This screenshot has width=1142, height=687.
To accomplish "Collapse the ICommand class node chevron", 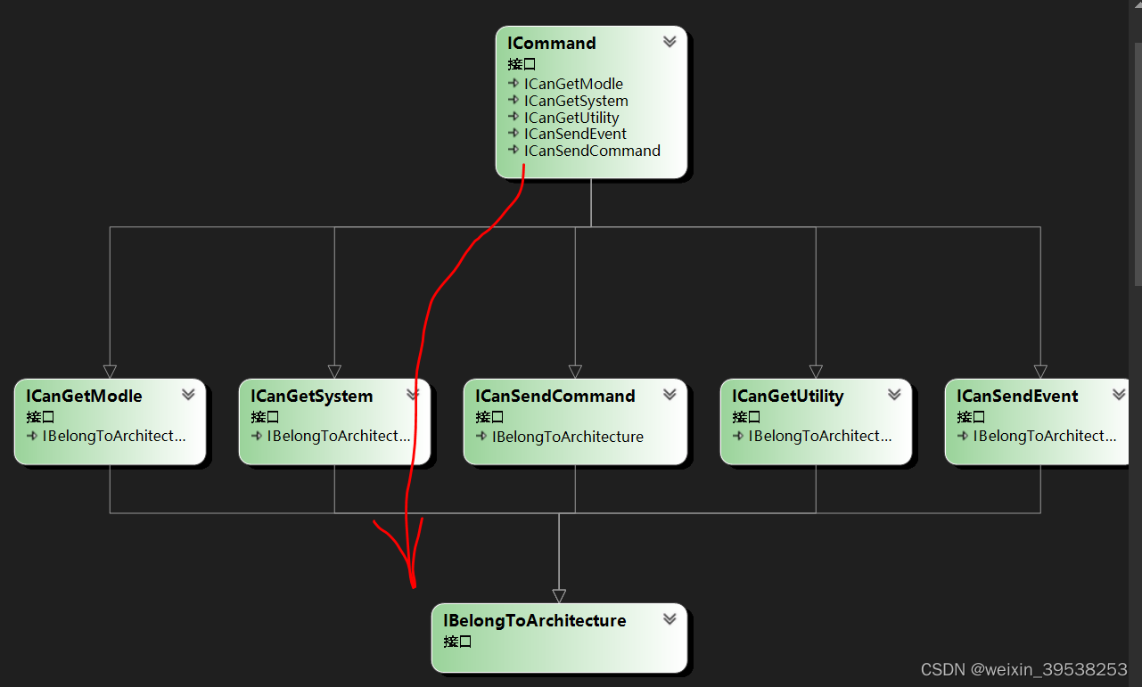I will pyautogui.click(x=670, y=41).
